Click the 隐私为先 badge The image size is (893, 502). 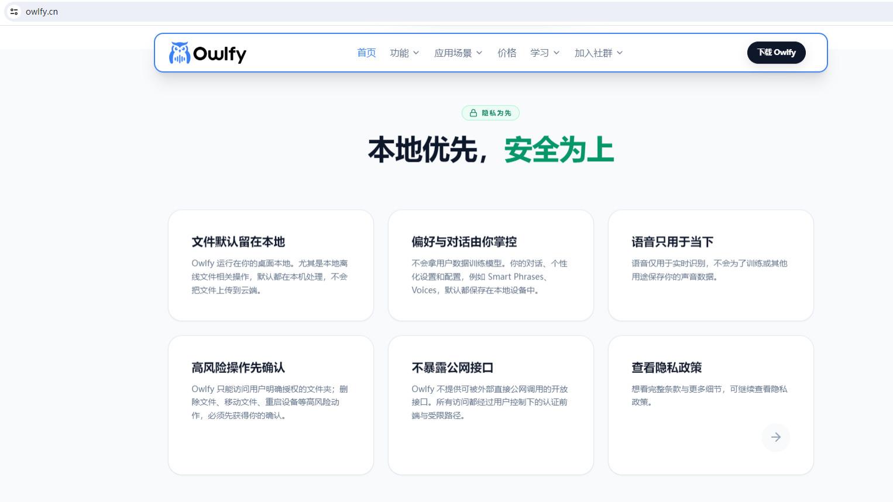coord(490,113)
